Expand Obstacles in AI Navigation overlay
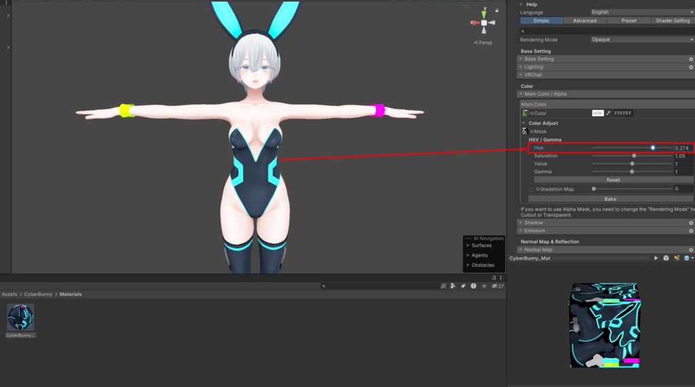 [x=468, y=265]
